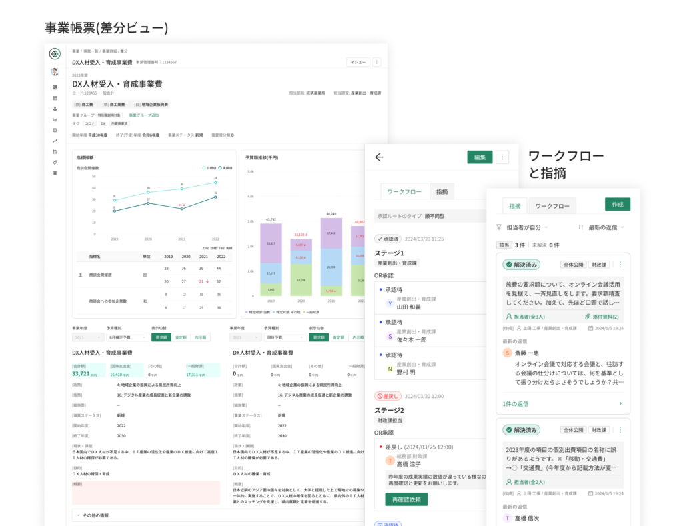Select the table grid icon in the sidebar
This screenshot has height=526, width=683.
point(55,173)
